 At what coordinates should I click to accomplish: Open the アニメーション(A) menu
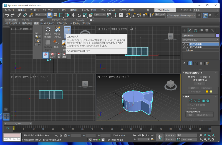(108, 10)
